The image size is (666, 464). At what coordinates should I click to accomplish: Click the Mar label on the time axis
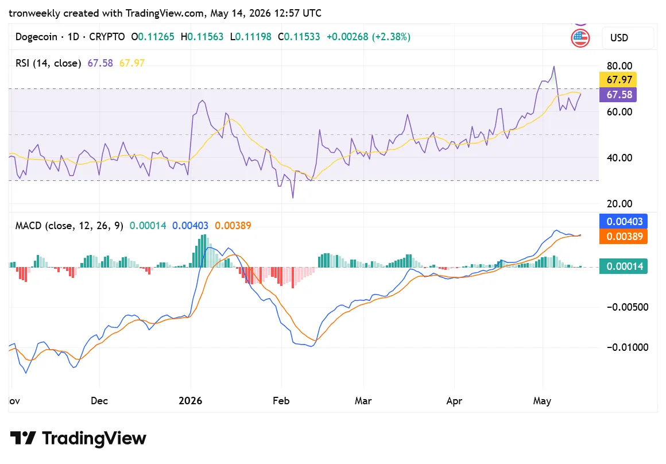coord(363,401)
